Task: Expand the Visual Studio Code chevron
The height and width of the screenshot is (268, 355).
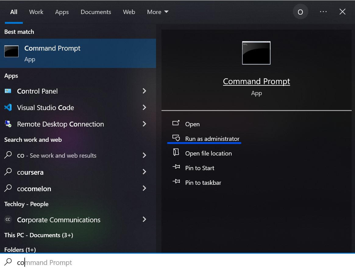Action: (x=144, y=107)
